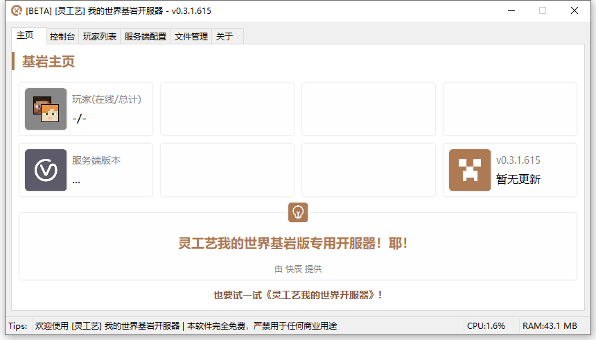Click the lightbulb tip icon
The image size is (596, 340).
point(298,212)
